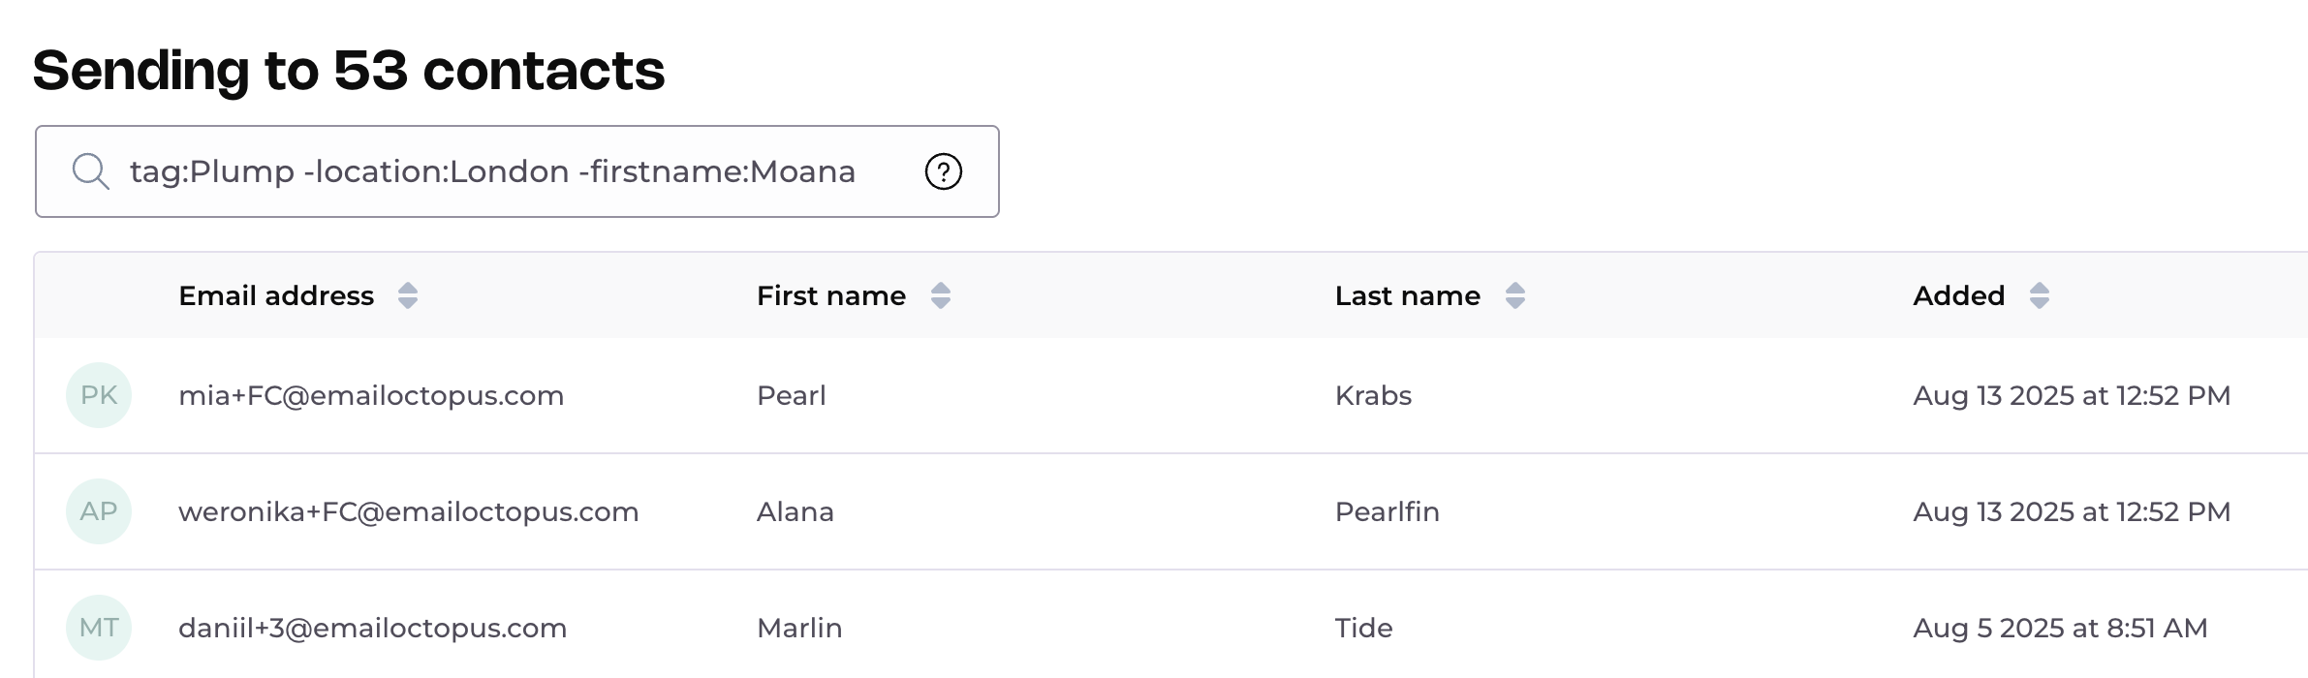Viewport: 2308px width, 678px height.
Task: Open contact weronika+FC@emailoctopus.com
Action: coord(408,511)
